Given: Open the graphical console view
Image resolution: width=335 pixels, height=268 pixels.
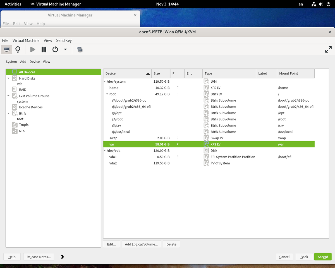Looking at the screenshot, I should coord(7,49).
